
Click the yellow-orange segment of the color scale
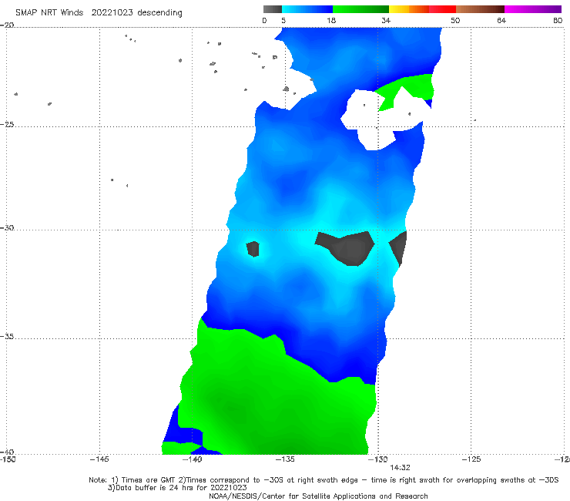pyautogui.click(x=408, y=9)
